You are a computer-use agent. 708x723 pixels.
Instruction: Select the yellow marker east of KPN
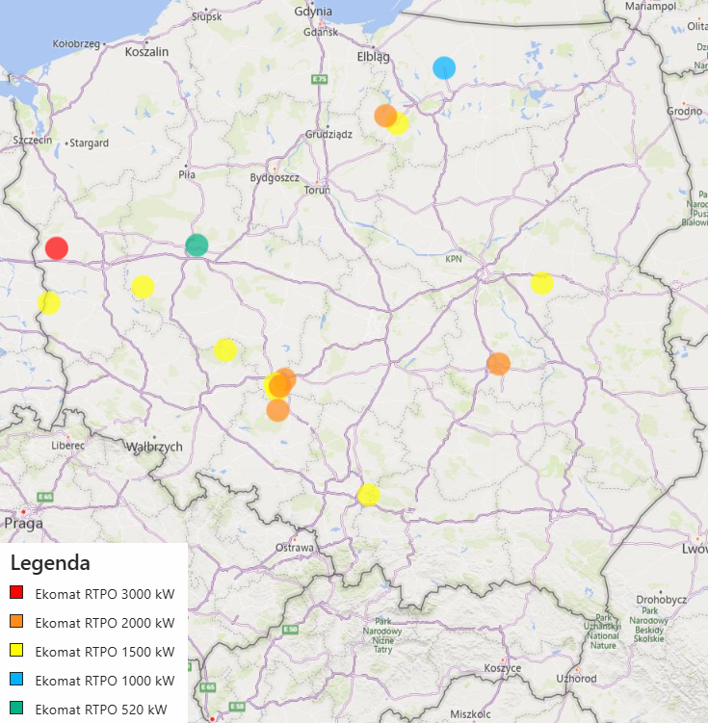(x=541, y=283)
